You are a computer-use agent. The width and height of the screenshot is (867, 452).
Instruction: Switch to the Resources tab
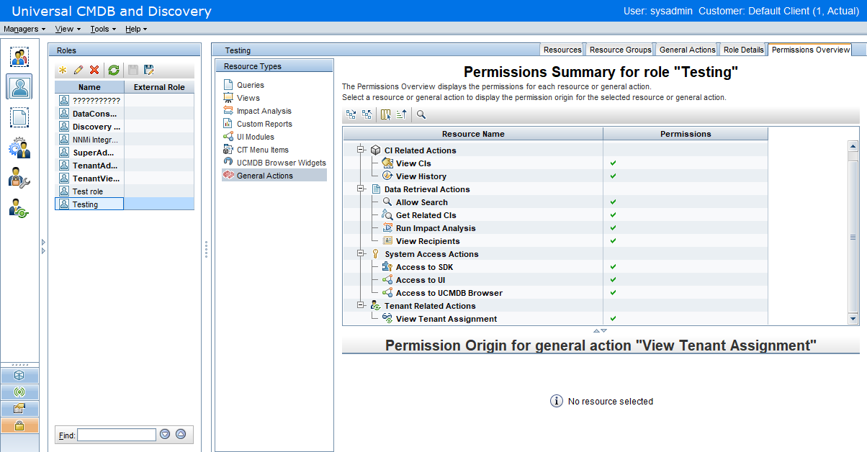[x=562, y=49]
